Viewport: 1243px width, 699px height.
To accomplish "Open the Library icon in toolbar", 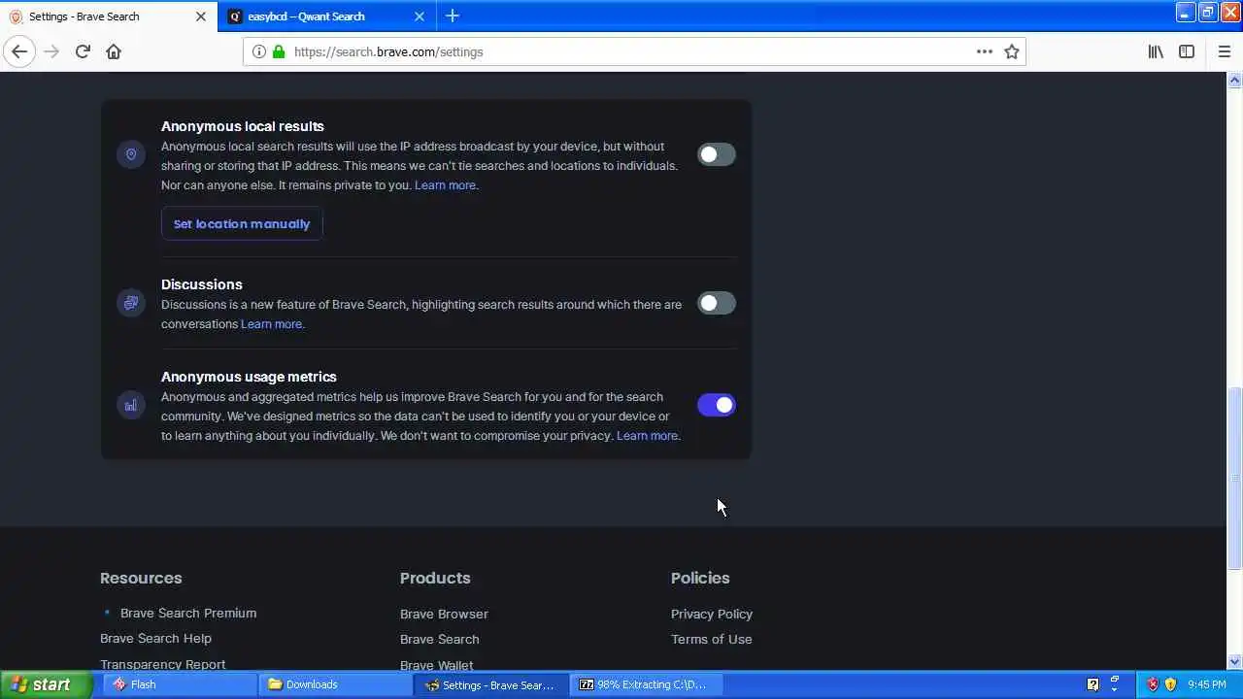I will tap(1156, 51).
